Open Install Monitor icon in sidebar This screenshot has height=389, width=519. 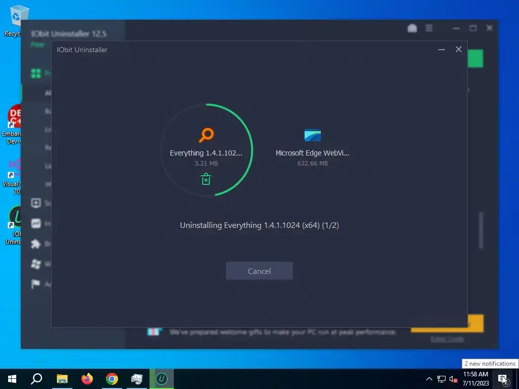[36, 223]
